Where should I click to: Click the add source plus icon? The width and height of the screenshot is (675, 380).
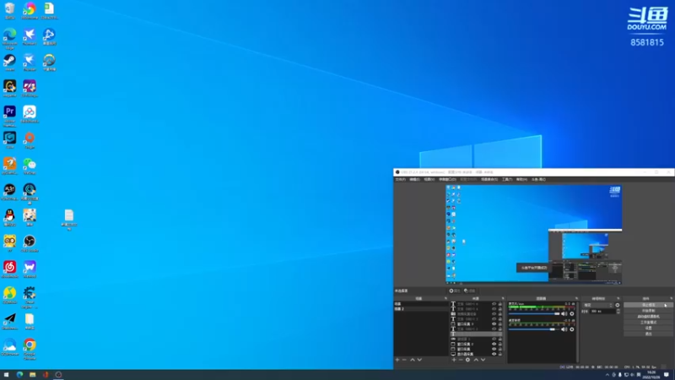click(454, 360)
